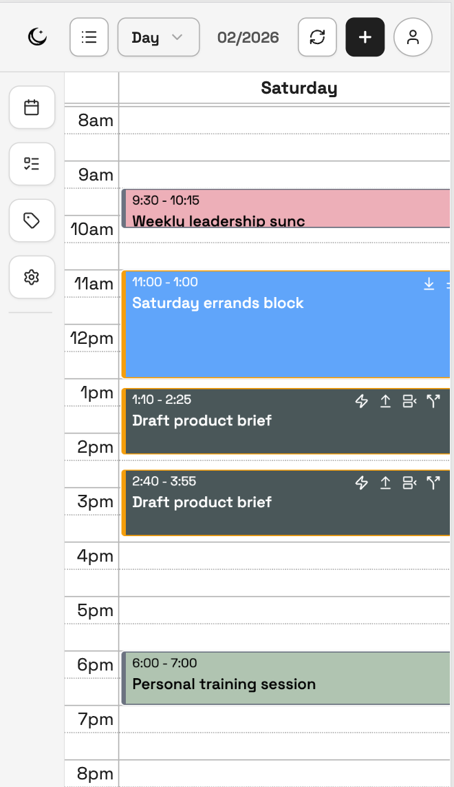Open the user profile menu
454x787 pixels.
pyautogui.click(x=413, y=37)
